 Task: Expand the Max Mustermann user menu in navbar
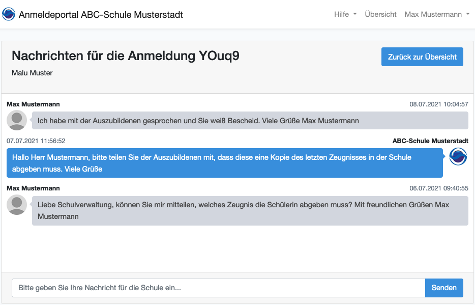[437, 14]
